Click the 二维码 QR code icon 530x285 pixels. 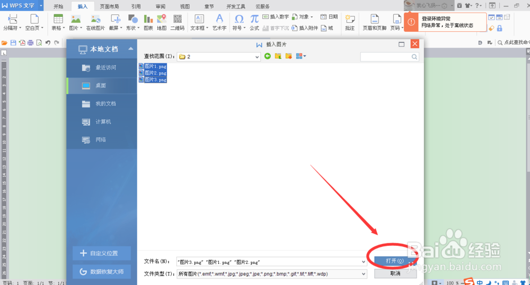tap(178, 19)
